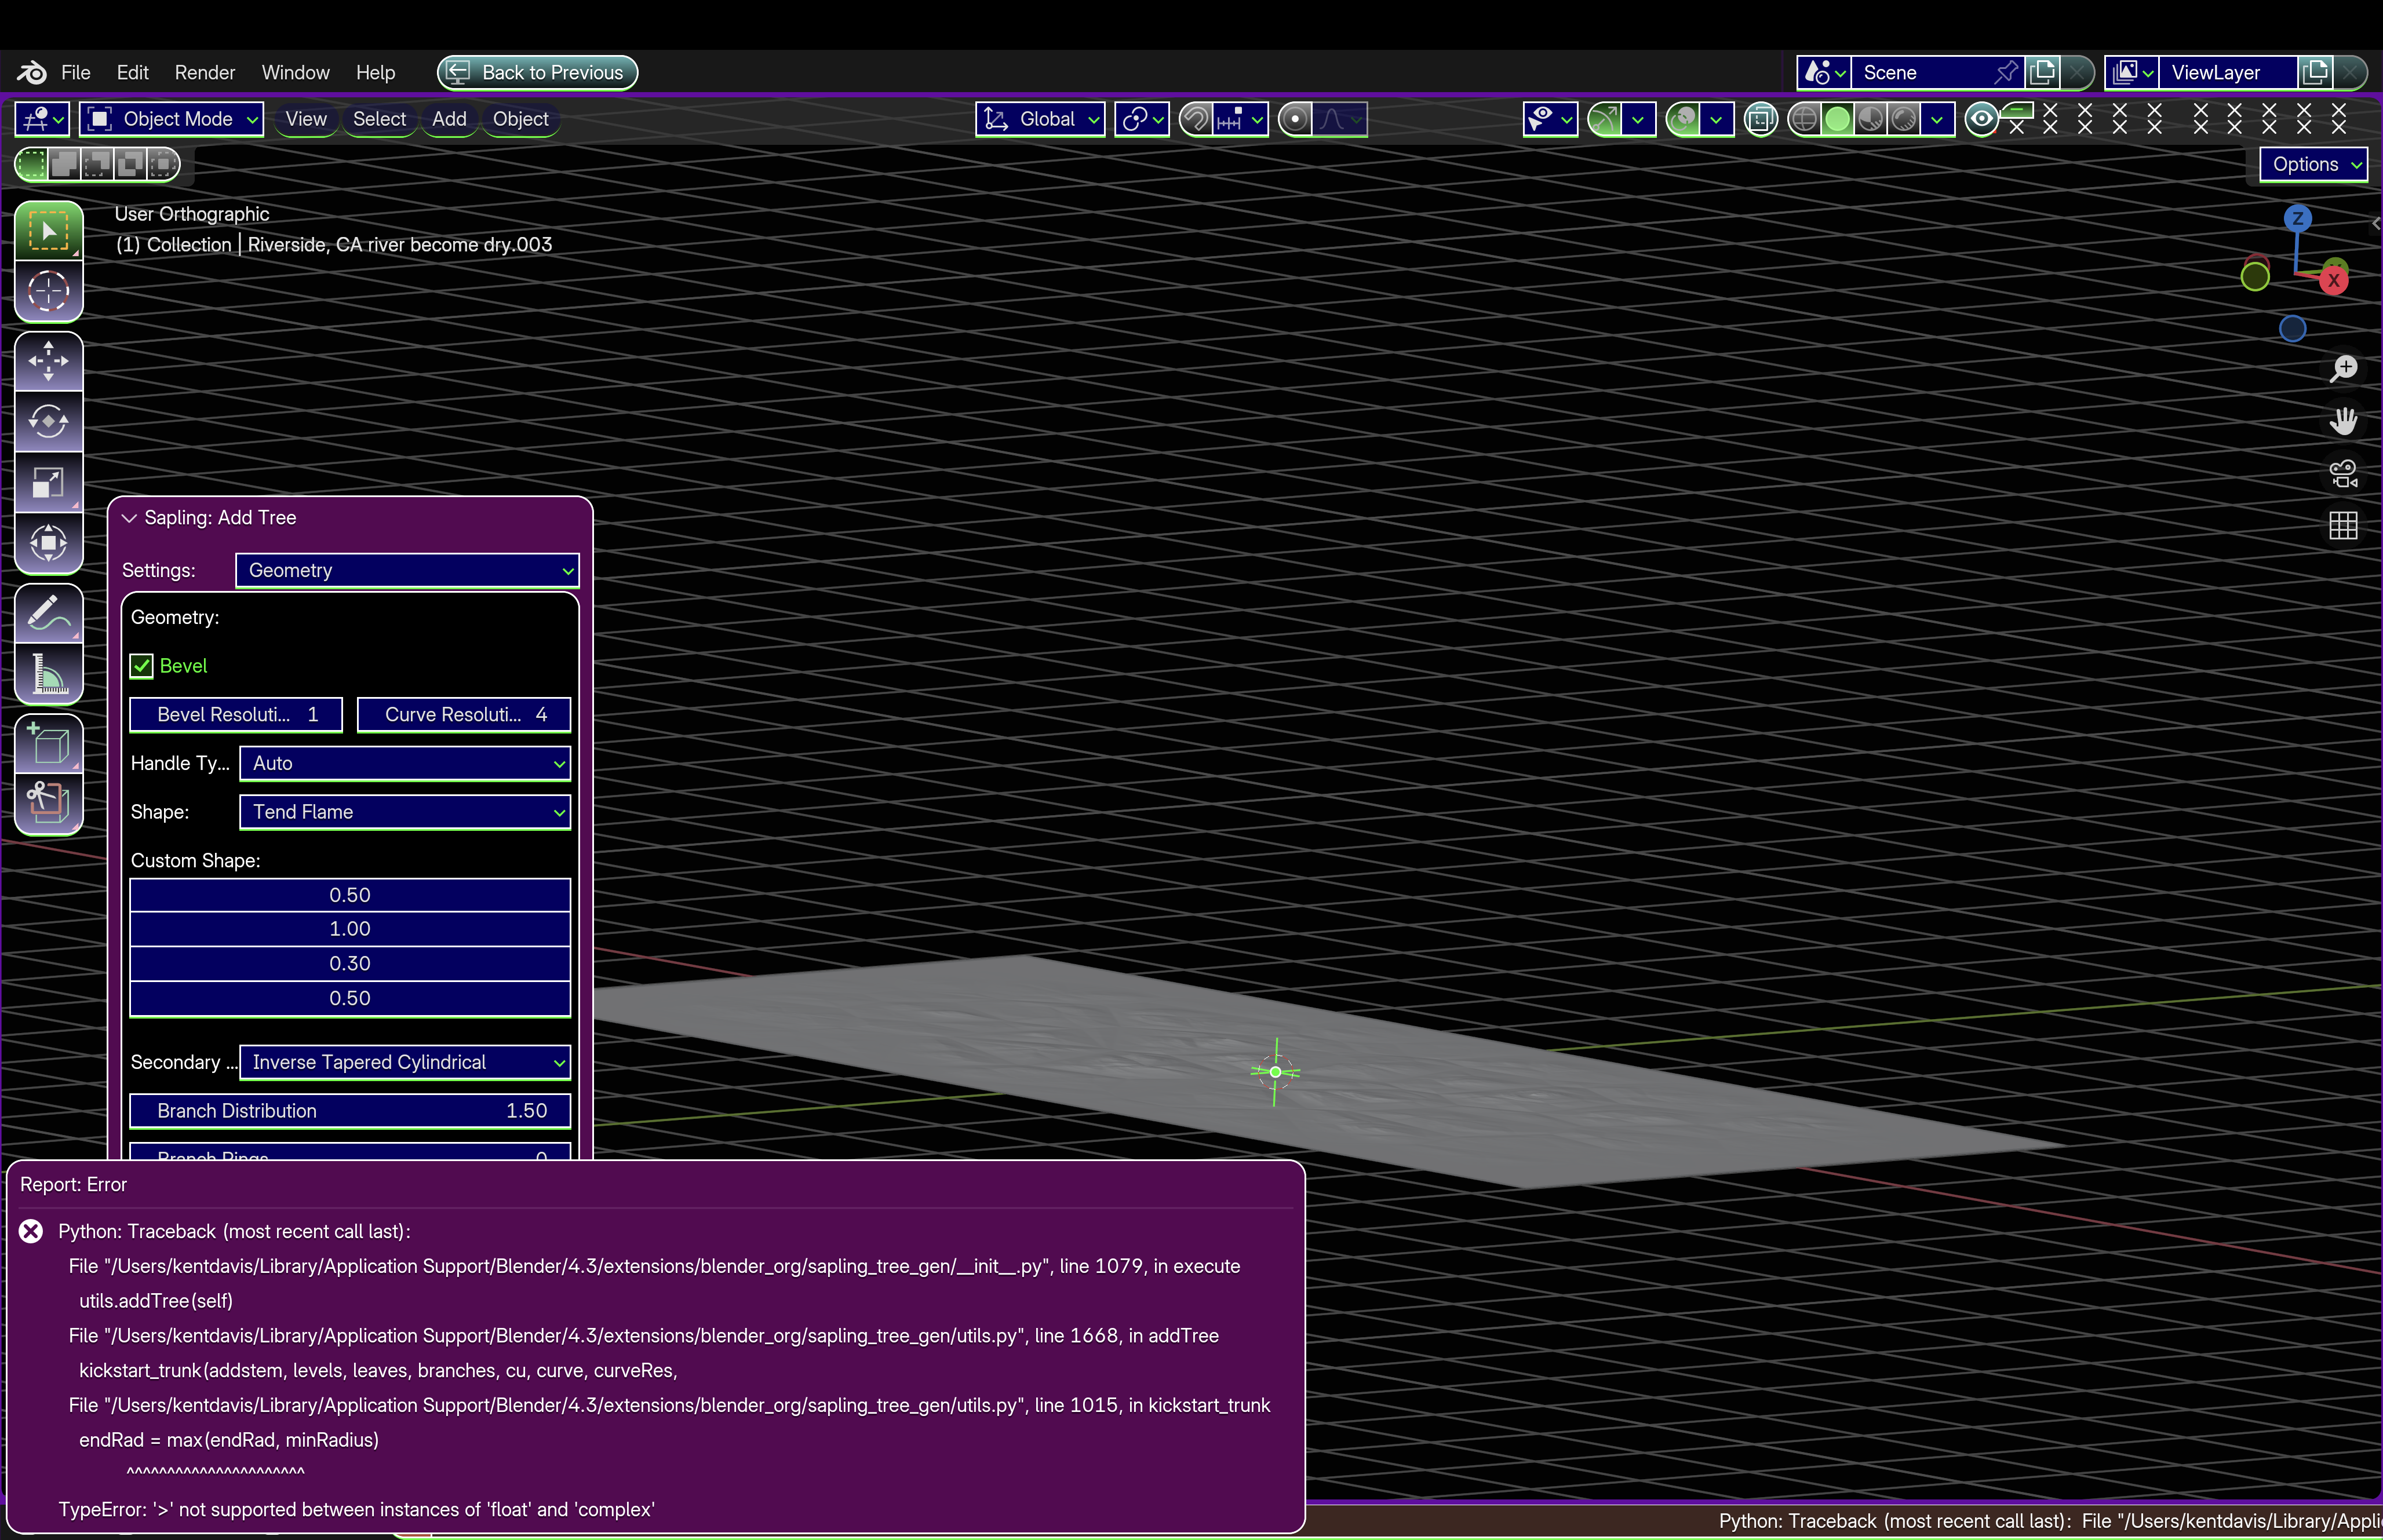Toggle X-Ray display
Viewport: 2383px width, 1540px height.
coord(1761,119)
